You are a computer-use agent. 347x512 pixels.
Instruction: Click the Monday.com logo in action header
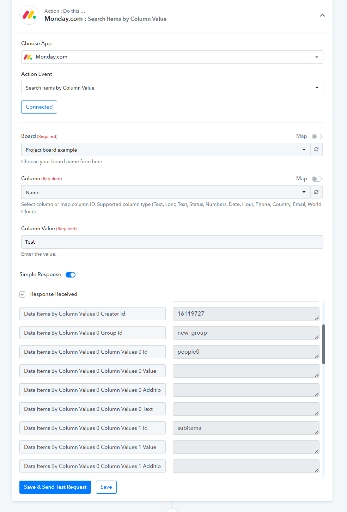[x=29, y=15]
